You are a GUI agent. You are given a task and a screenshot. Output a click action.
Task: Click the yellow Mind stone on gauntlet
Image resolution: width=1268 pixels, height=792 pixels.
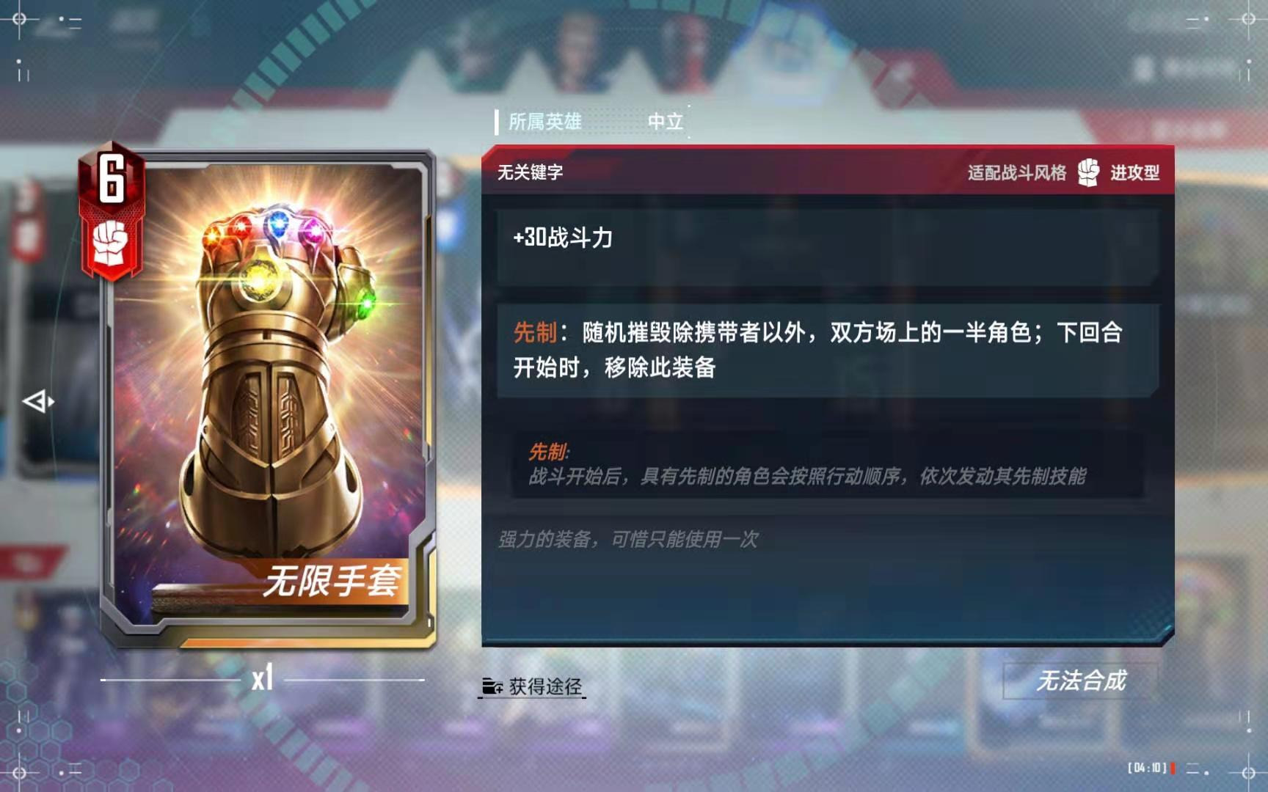(258, 280)
